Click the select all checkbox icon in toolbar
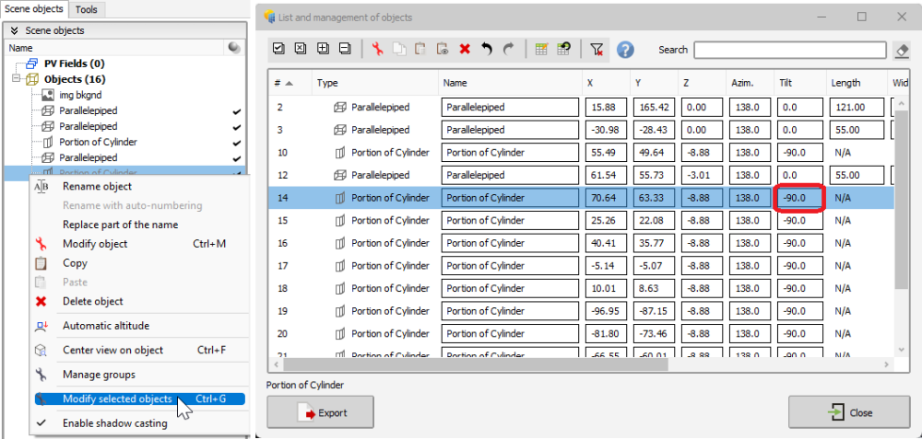Viewport: 922px width, 439px height. tap(279, 50)
